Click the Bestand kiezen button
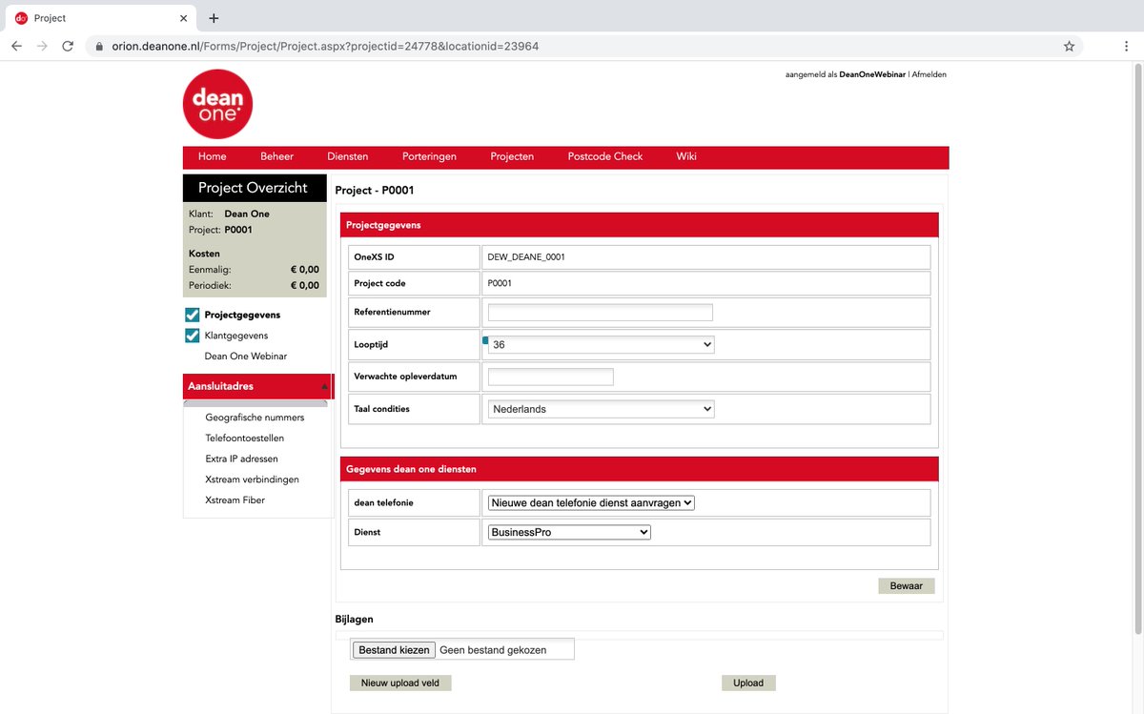 394,650
